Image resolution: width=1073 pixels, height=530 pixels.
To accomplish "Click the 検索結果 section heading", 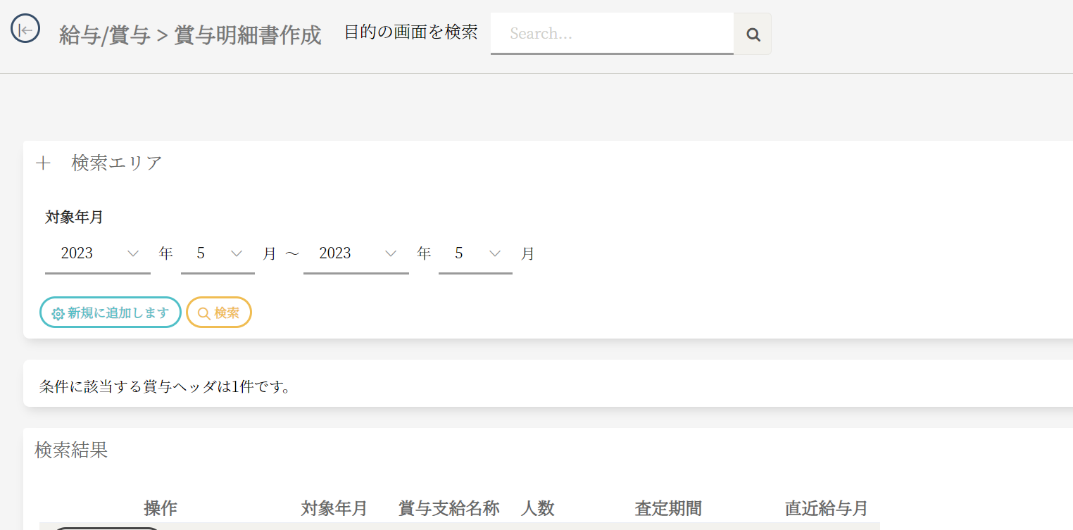I will (71, 450).
